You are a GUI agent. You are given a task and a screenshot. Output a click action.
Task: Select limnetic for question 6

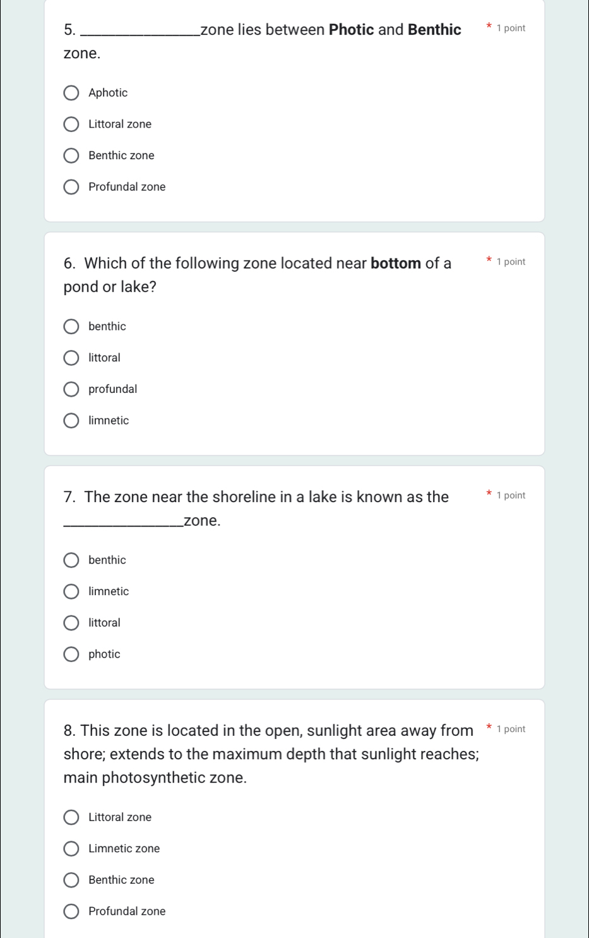[71, 421]
